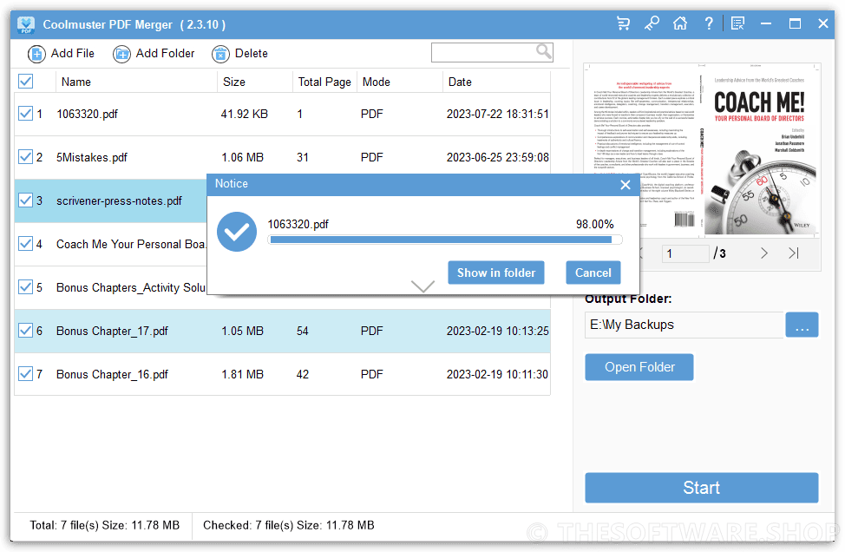Close the Notice dialog
The image size is (845, 552).
pos(626,185)
